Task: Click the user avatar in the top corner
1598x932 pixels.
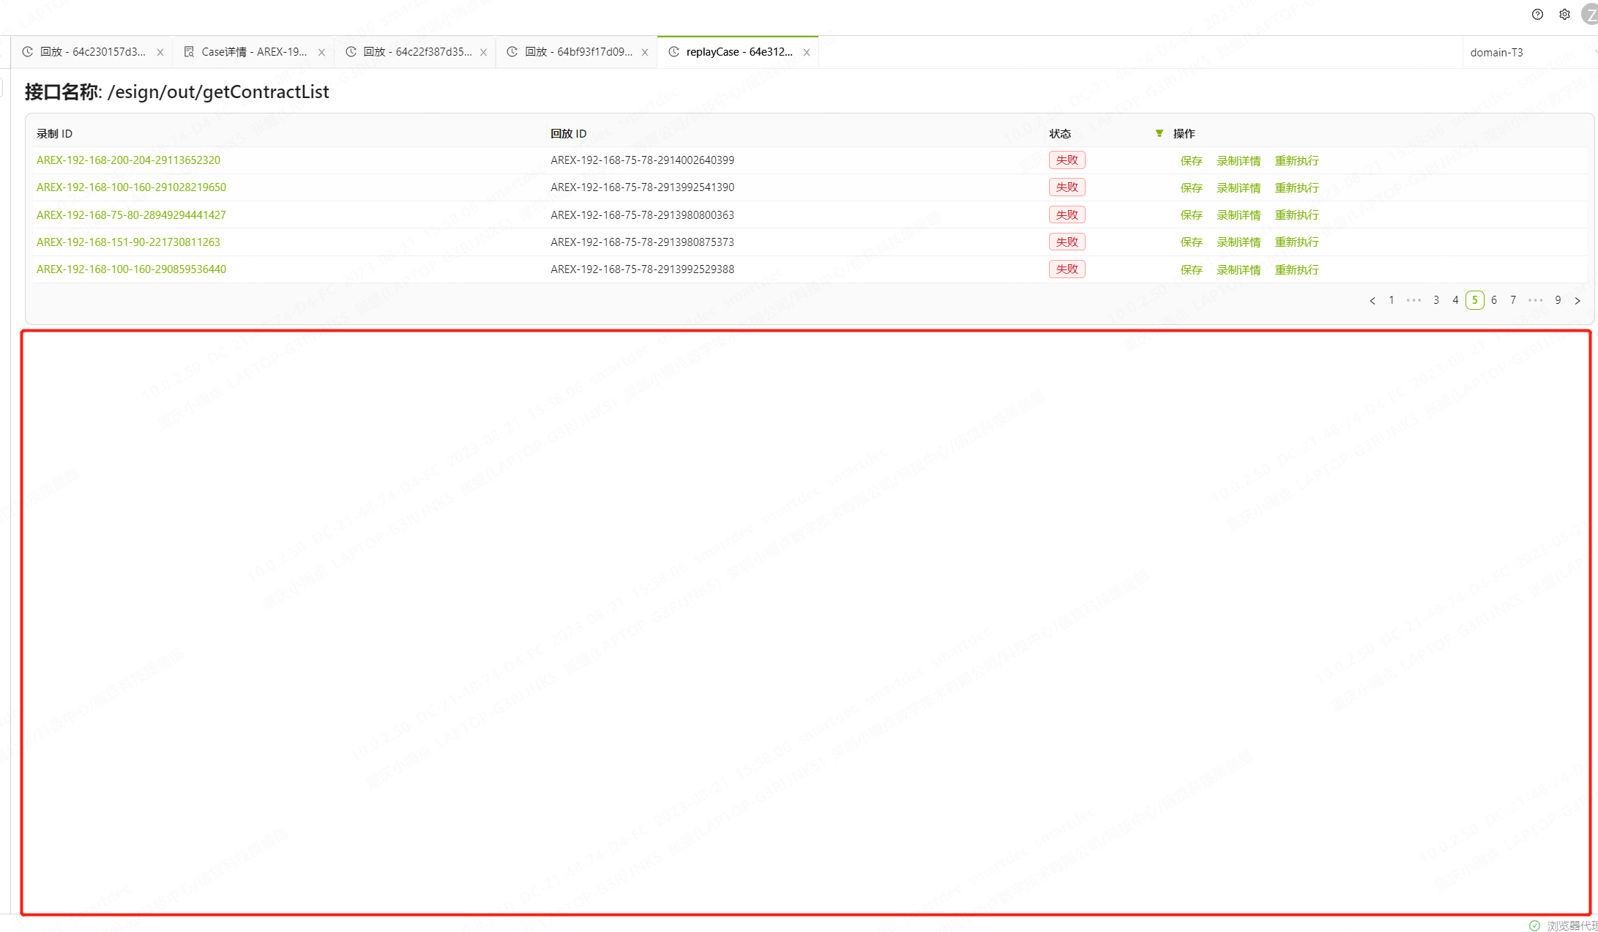Action: tap(1590, 14)
